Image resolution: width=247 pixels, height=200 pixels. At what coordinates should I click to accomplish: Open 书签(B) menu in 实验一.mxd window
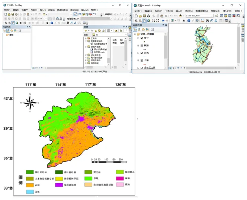[x=169, y=11]
